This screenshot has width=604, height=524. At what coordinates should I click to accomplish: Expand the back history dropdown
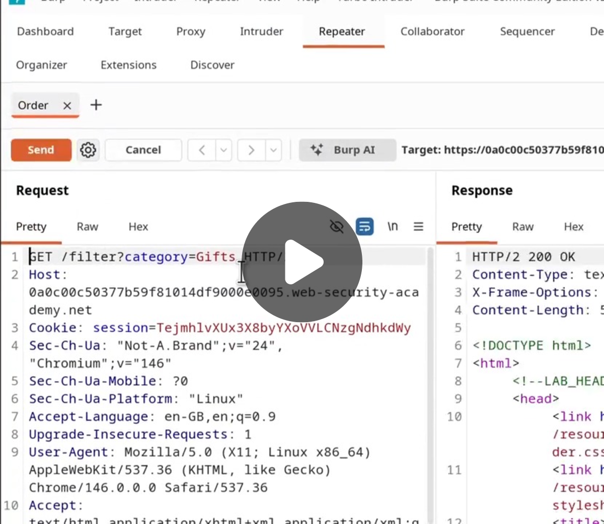click(223, 150)
